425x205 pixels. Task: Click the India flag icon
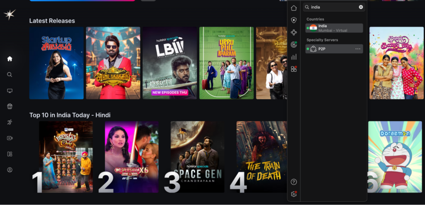coord(313,28)
